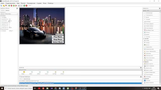Collapse the Диалоги component group
Image resolution: width=161 pixels, height=90 pixels.
click(144, 62)
